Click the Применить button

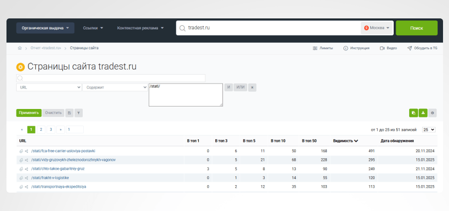coord(29,113)
